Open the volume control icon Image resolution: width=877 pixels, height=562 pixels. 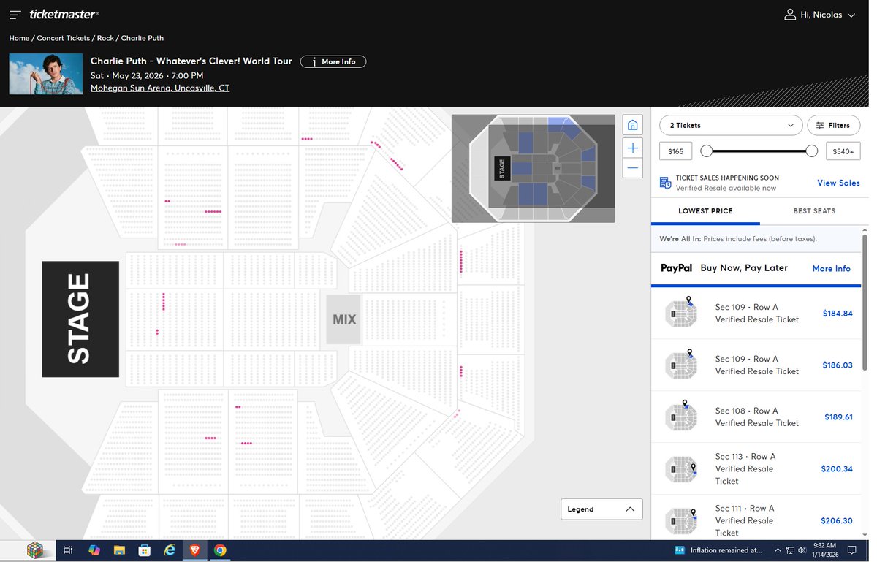(x=802, y=550)
